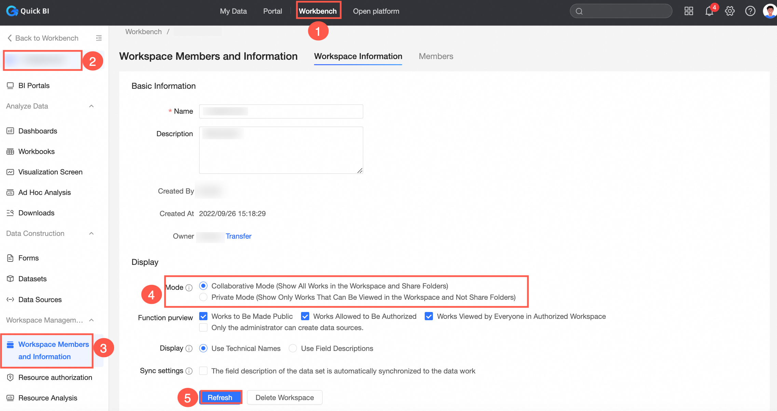The height and width of the screenshot is (411, 777).
Task: Open the Portal top navigation item
Action: [272, 11]
